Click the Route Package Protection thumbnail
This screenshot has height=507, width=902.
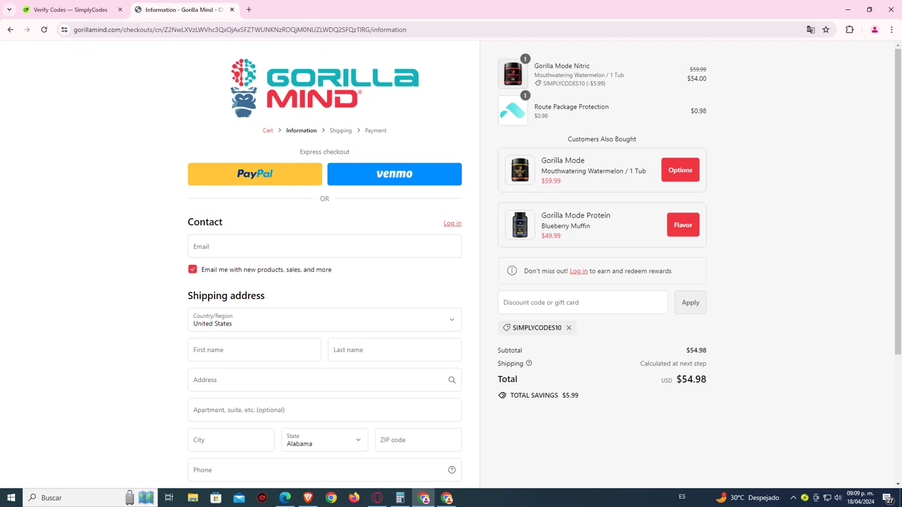(x=513, y=111)
